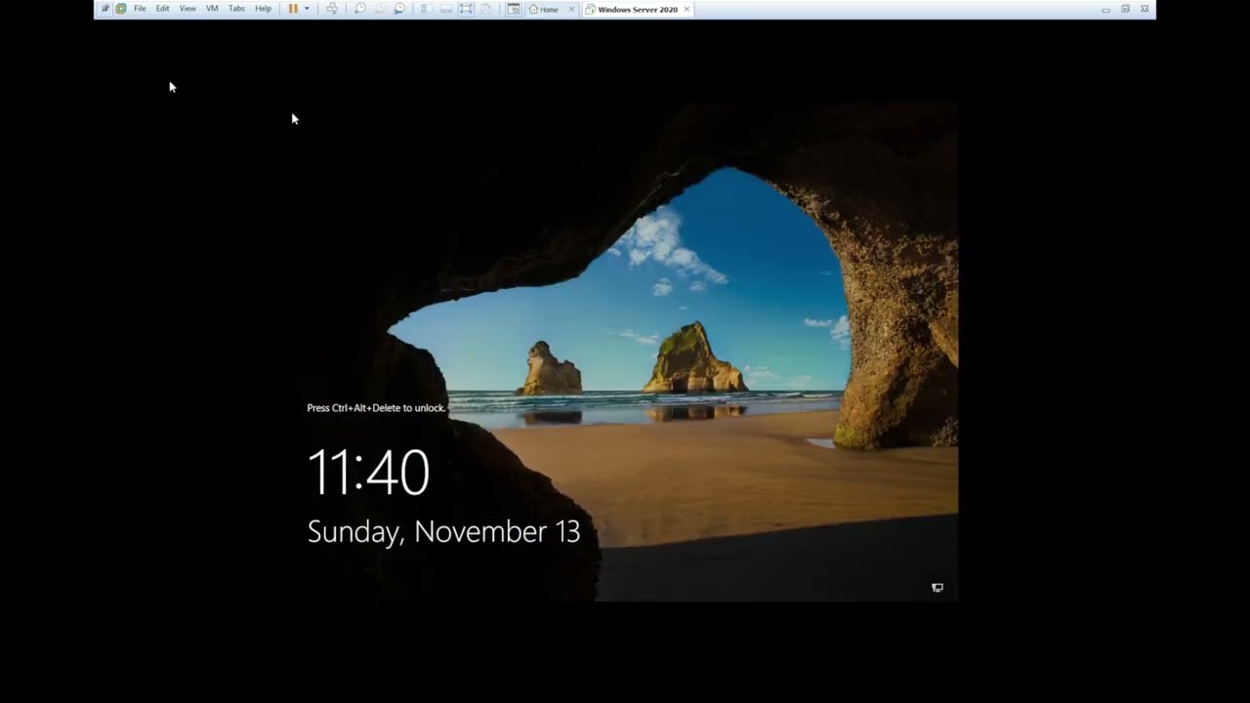Screen dimensions: 1250x703
Task: Open the VM menu
Action: 212,9
